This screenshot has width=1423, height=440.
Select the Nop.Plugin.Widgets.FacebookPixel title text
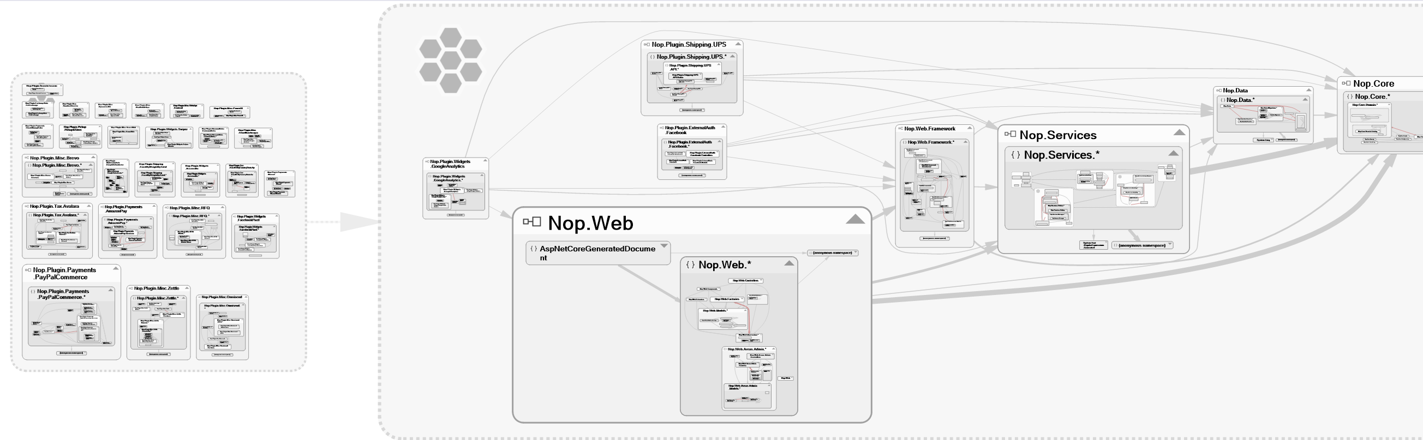coord(252,218)
